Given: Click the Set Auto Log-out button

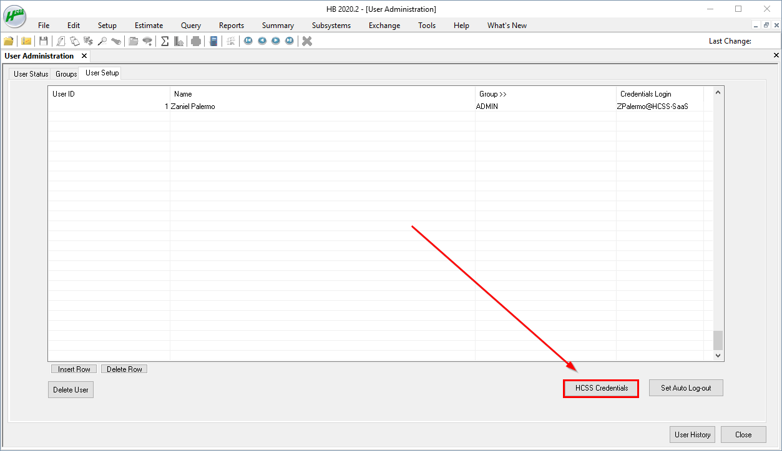Looking at the screenshot, I should click(x=685, y=388).
